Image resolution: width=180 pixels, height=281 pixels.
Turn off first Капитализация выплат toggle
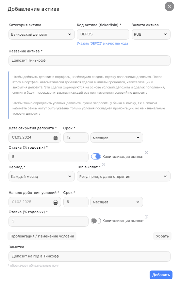[96, 157]
